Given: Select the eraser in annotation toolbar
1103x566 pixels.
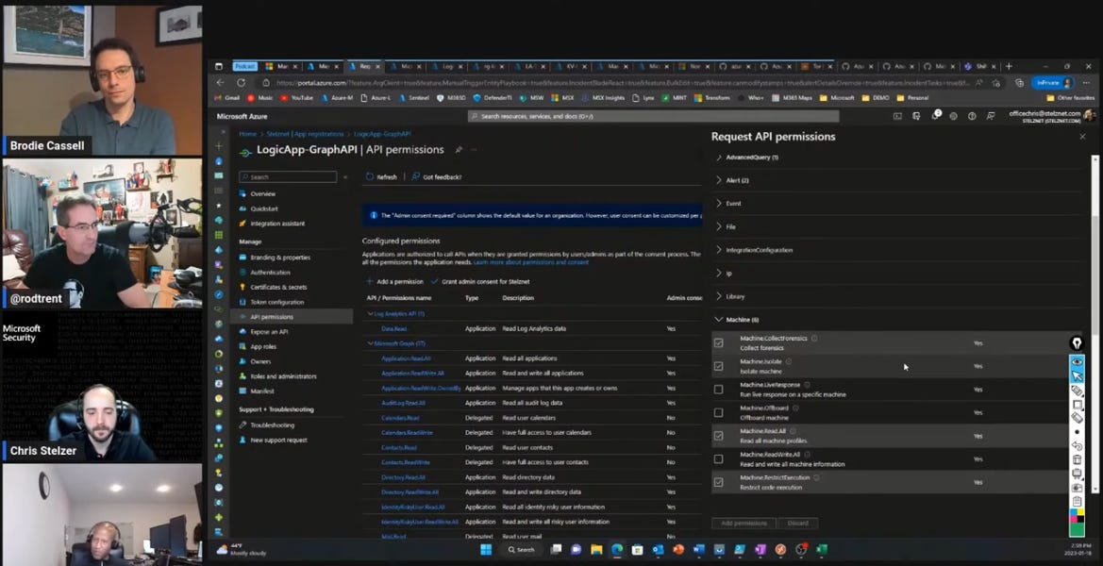Looking at the screenshot, I should tap(1077, 418).
